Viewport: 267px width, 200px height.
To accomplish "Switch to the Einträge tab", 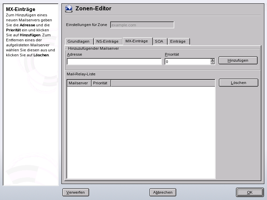I will point(178,41).
